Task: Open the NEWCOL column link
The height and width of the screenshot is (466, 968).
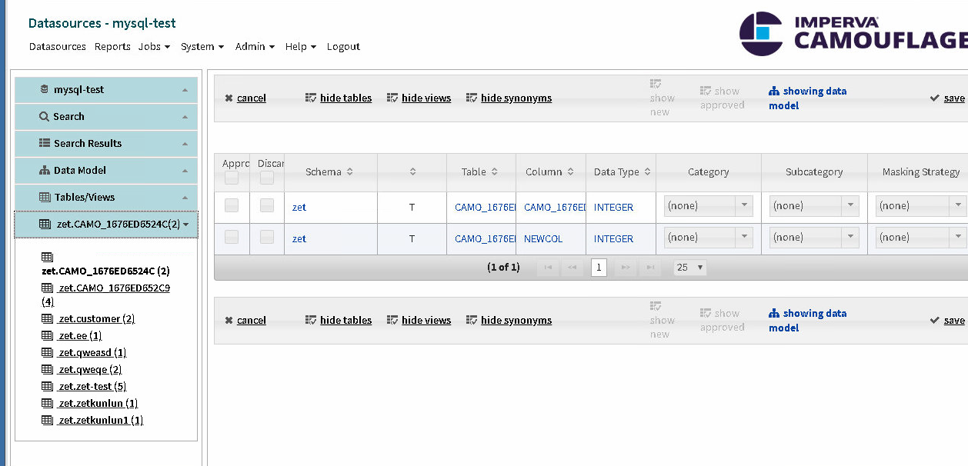Action: tap(543, 238)
